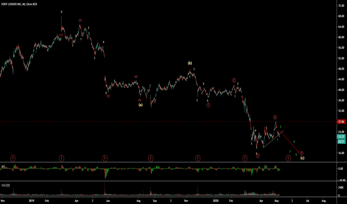This screenshot has width=347, height=204.
Task: Click the red (2) label near the 64.00 peak
Action: tap(80, 20)
